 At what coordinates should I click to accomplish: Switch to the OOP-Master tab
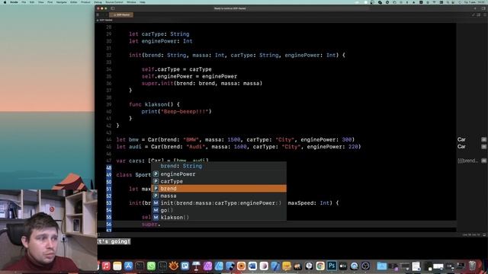(121, 14)
